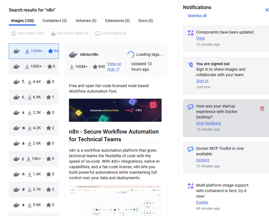269x216 pixels.
Task: Select the second whale result with 100K+ pulls
Action: coord(34,66)
